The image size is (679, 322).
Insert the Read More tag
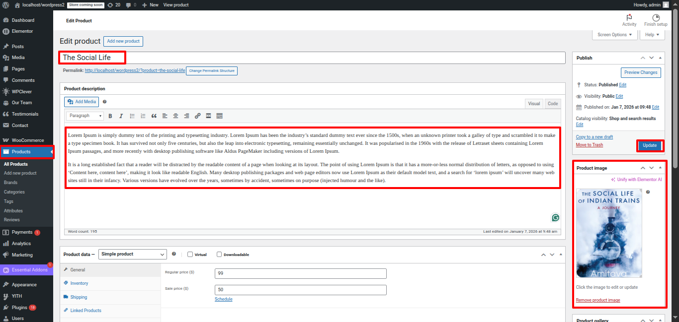coord(208,116)
